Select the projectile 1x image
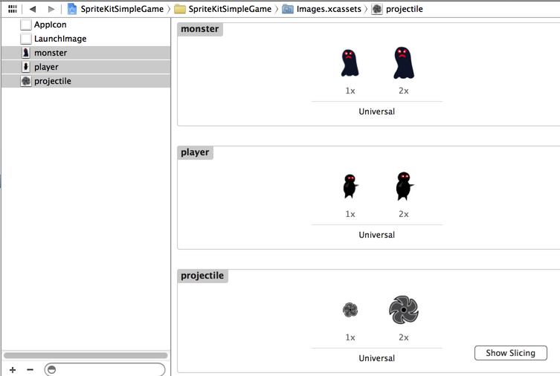The width and height of the screenshot is (560, 376). 350,310
